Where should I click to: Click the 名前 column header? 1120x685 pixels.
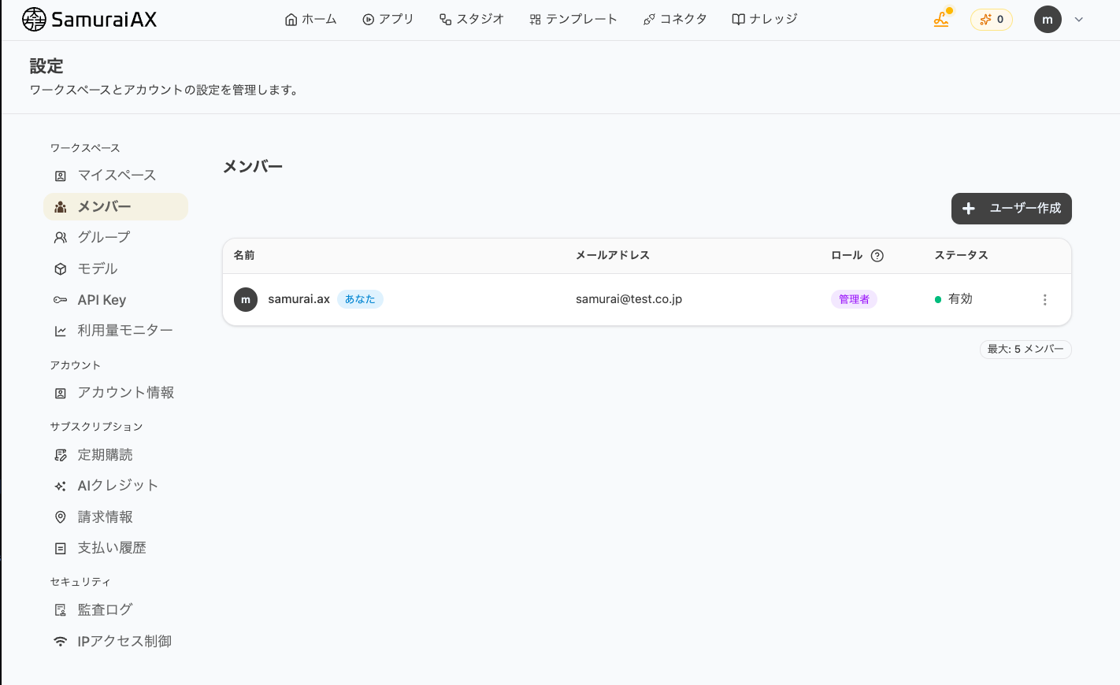[244, 255]
